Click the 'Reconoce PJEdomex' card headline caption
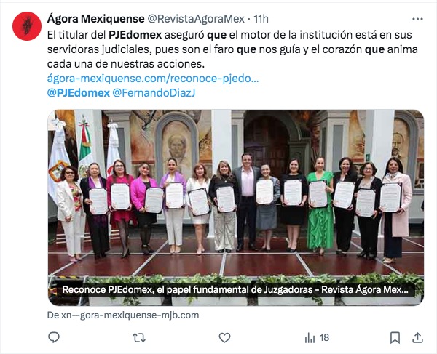Screen dimensions: 437x354 [235, 290]
